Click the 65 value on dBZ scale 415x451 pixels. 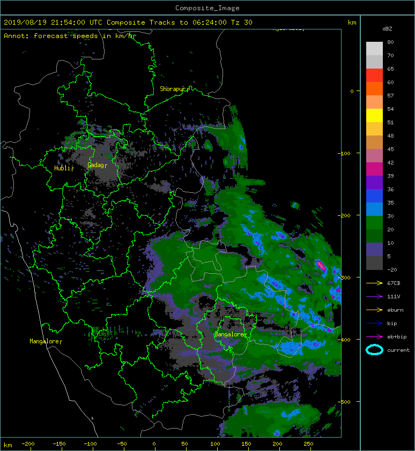390,69
